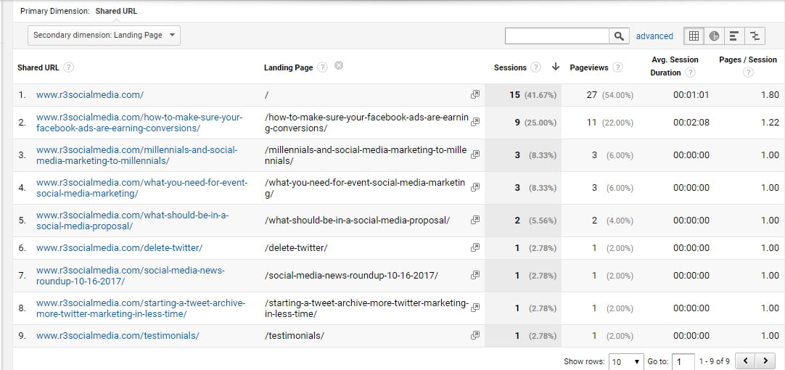Image resolution: width=785 pixels, height=370 pixels.
Task: Open millennials landing page external icon
Action: pos(475,155)
